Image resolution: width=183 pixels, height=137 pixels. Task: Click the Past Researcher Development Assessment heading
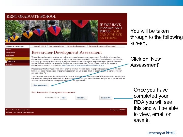coord(53,93)
